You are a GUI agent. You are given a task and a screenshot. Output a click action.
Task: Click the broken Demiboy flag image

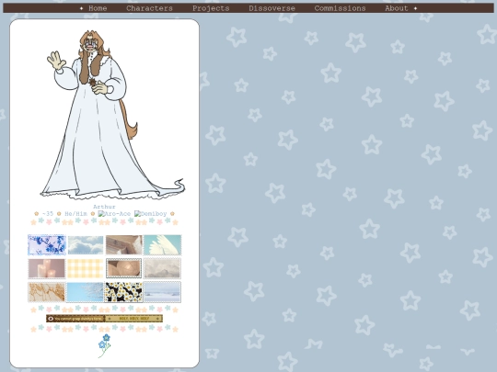[151, 214]
